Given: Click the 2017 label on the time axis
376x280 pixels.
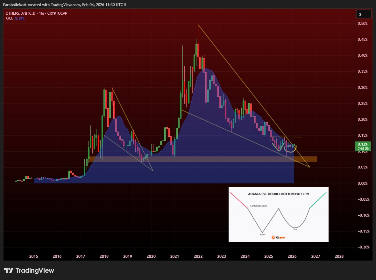Looking at the screenshot, I should (81, 256).
